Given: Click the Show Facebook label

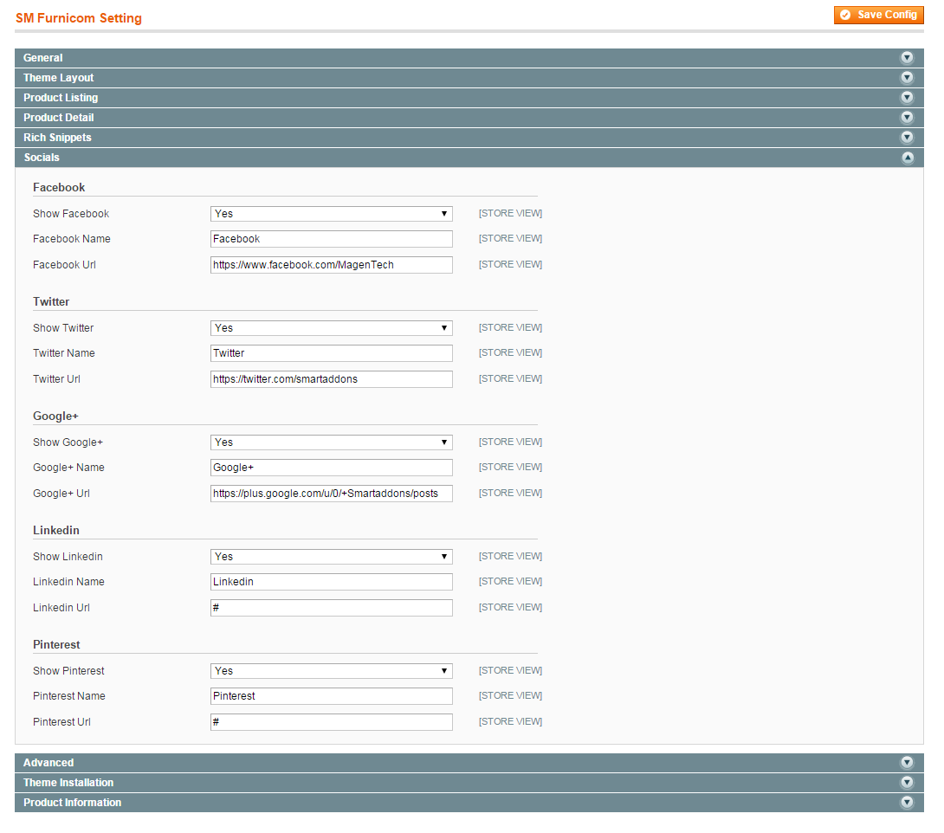Looking at the screenshot, I should tap(71, 214).
